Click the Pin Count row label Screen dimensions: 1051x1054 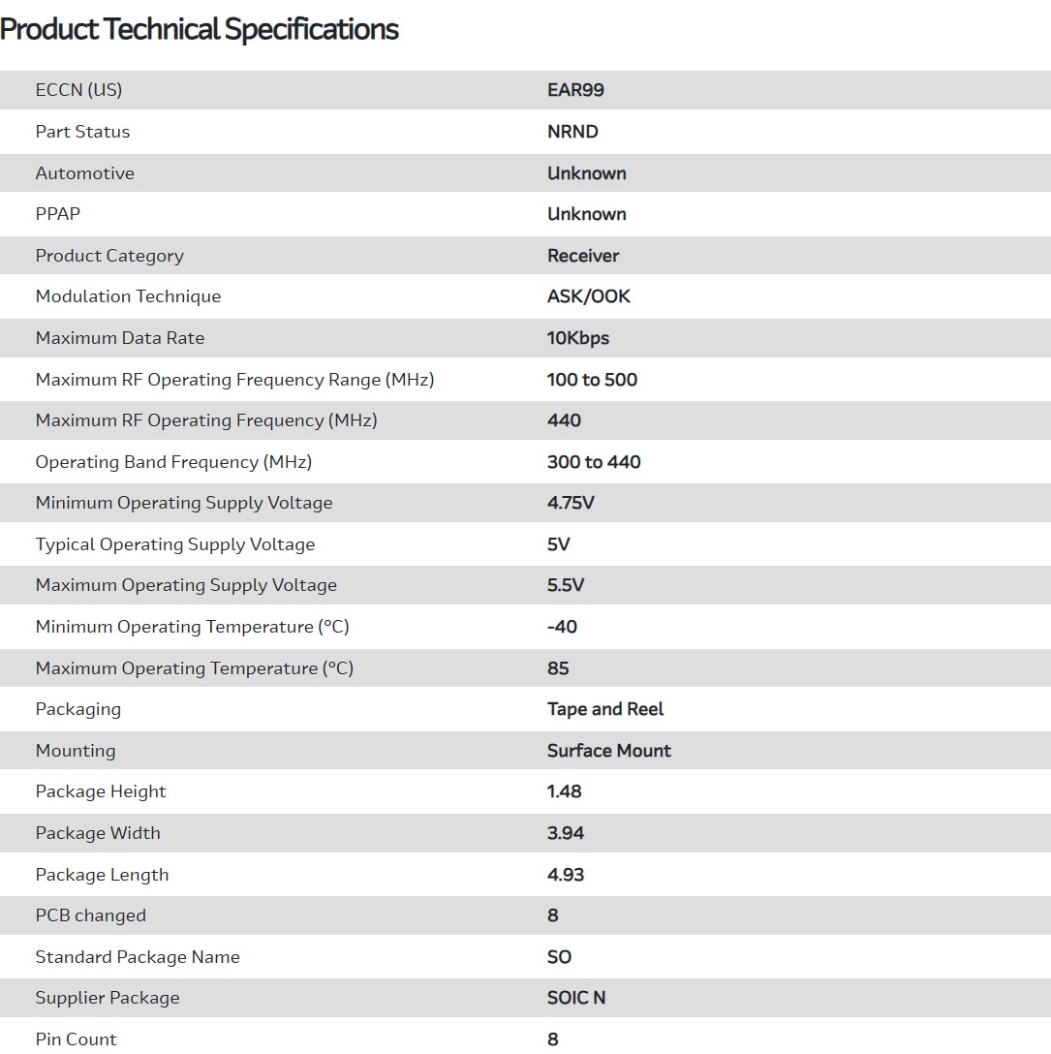76,1039
